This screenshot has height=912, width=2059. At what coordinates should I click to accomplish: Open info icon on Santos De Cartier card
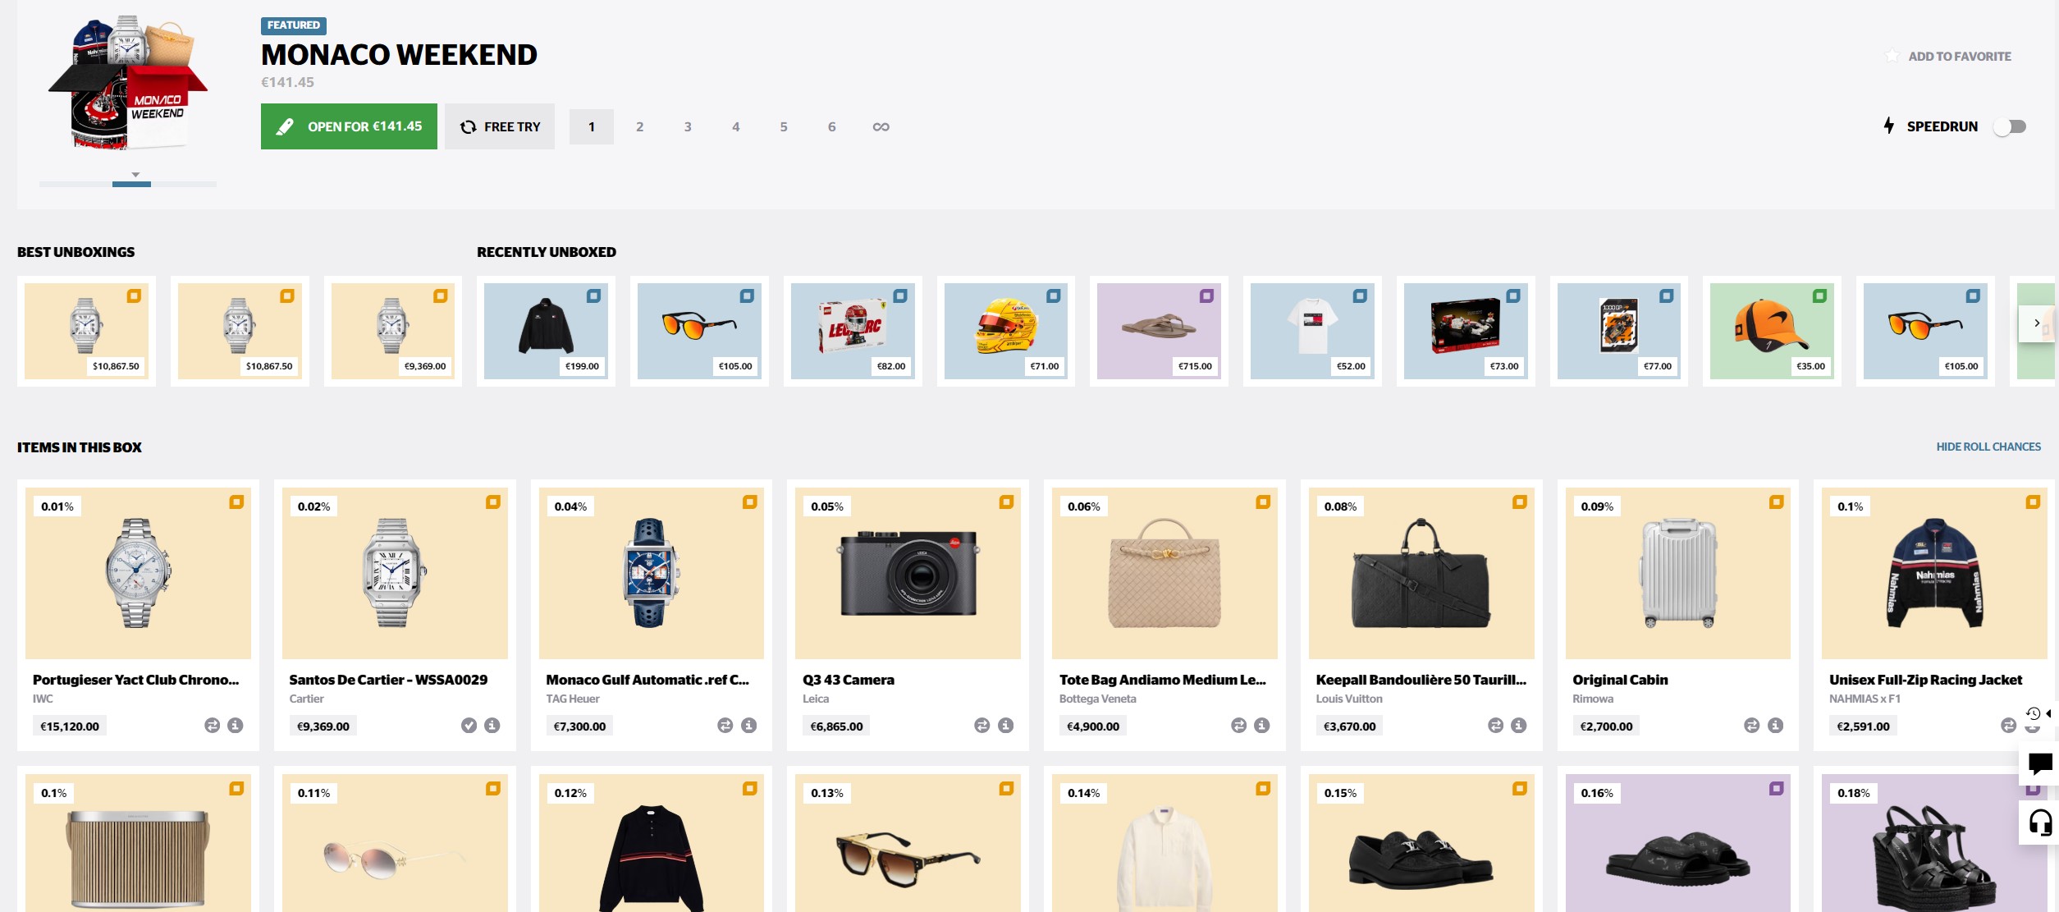(x=492, y=726)
